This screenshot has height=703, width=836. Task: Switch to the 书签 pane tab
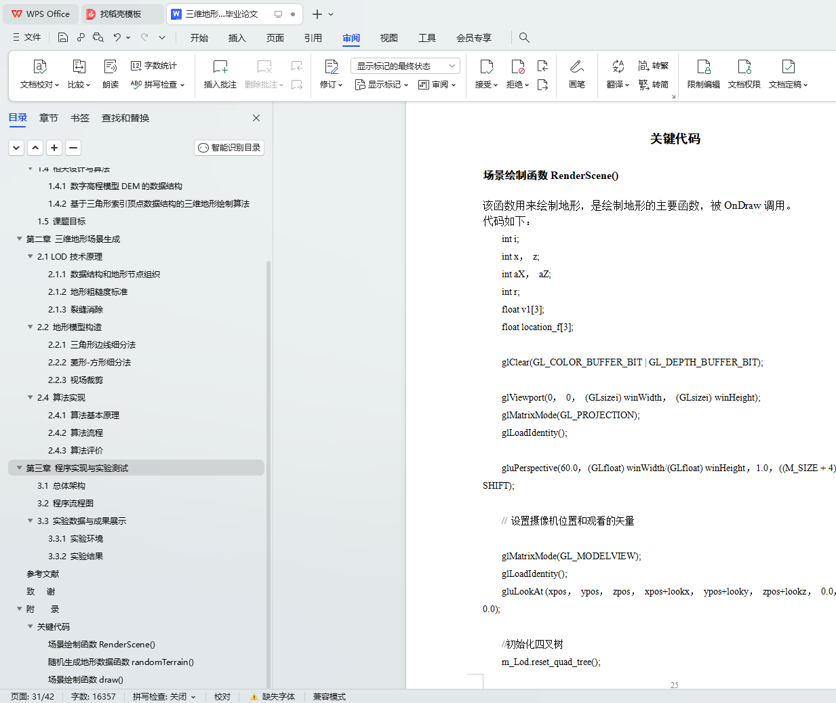coord(80,118)
